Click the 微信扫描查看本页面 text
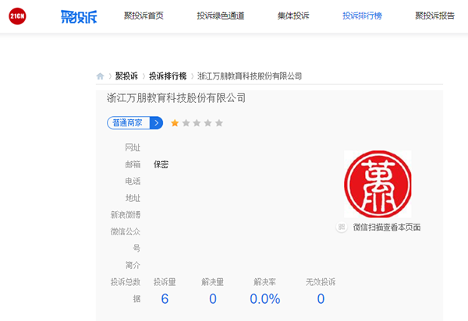Screen dimensions: 468x321 tap(387, 227)
